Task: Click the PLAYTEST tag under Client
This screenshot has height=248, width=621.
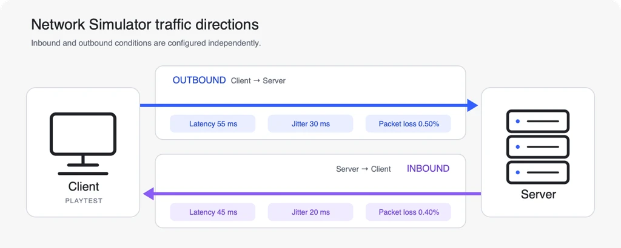Action: click(x=84, y=201)
